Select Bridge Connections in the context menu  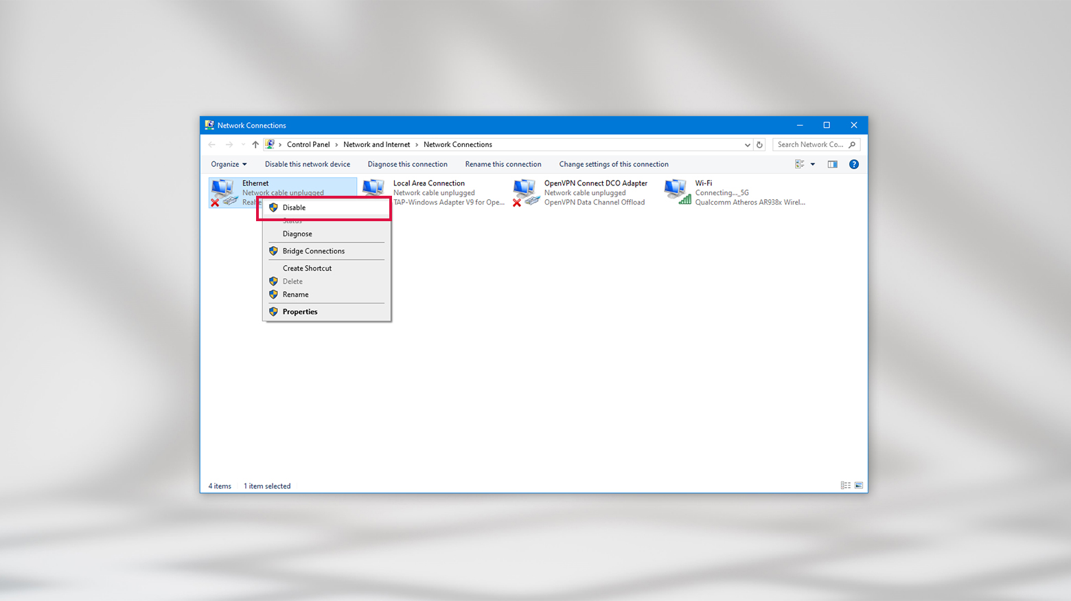pos(312,251)
